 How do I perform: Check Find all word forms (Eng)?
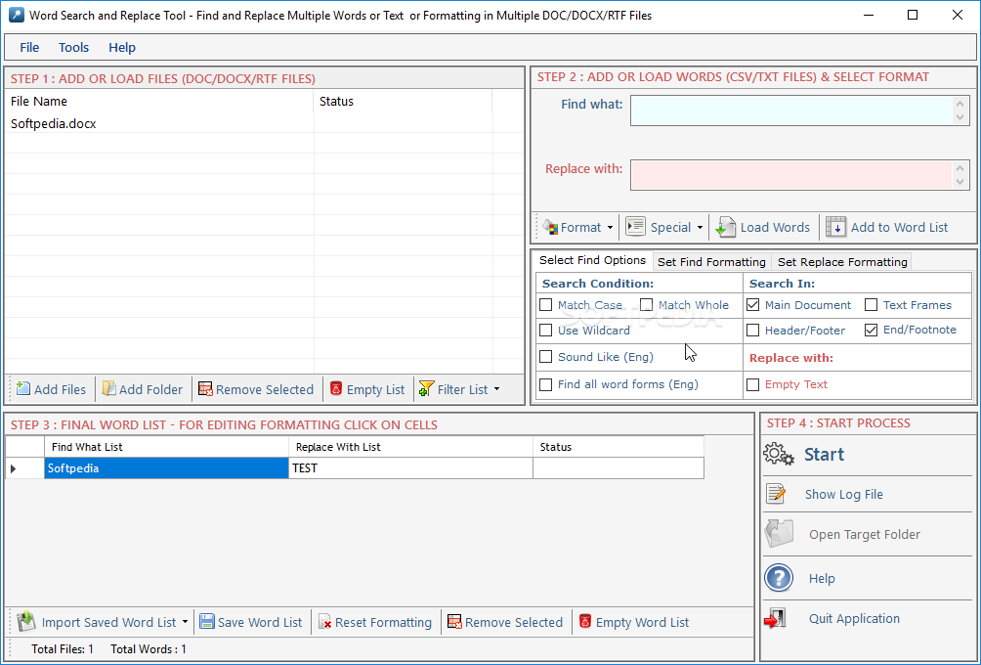coord(545,384)
